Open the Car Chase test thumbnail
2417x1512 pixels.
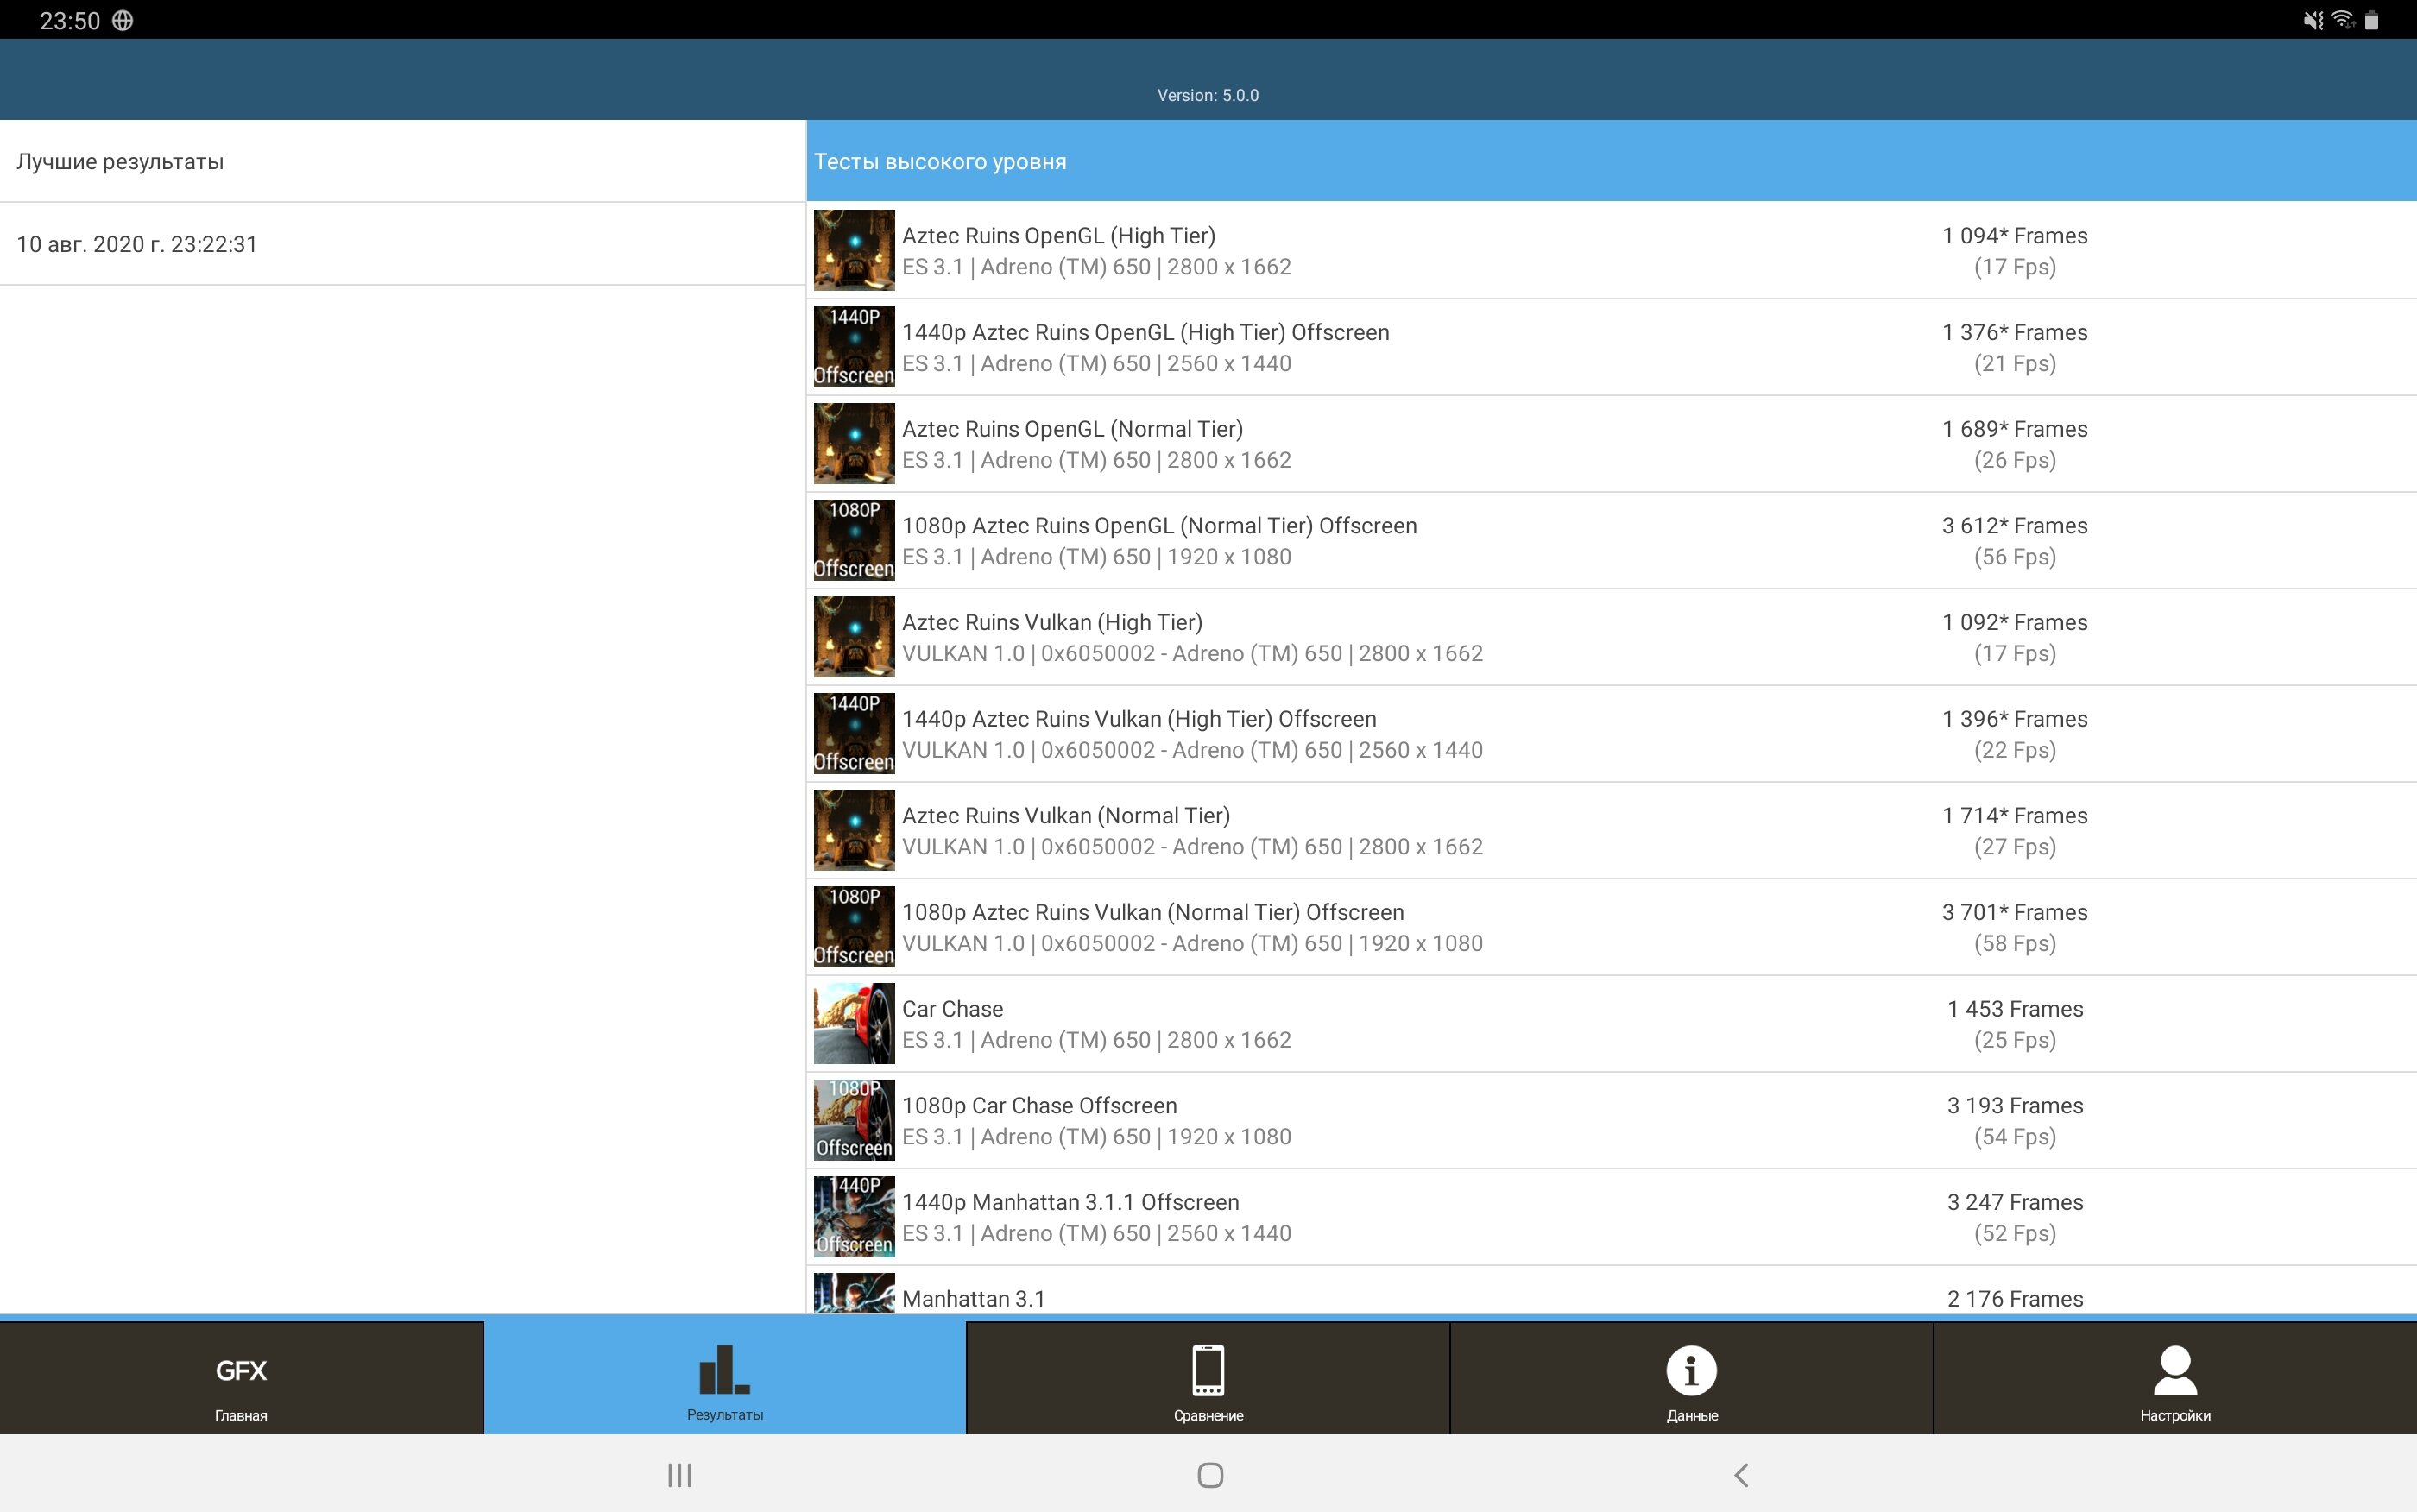tap(854, 1024)
